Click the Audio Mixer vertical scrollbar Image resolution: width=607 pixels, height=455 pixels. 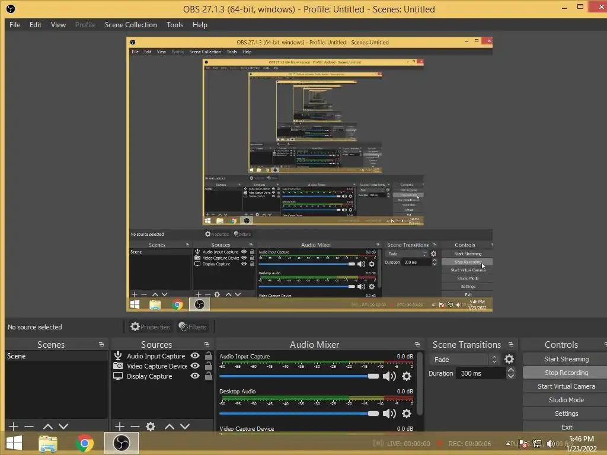coord(420,384)
